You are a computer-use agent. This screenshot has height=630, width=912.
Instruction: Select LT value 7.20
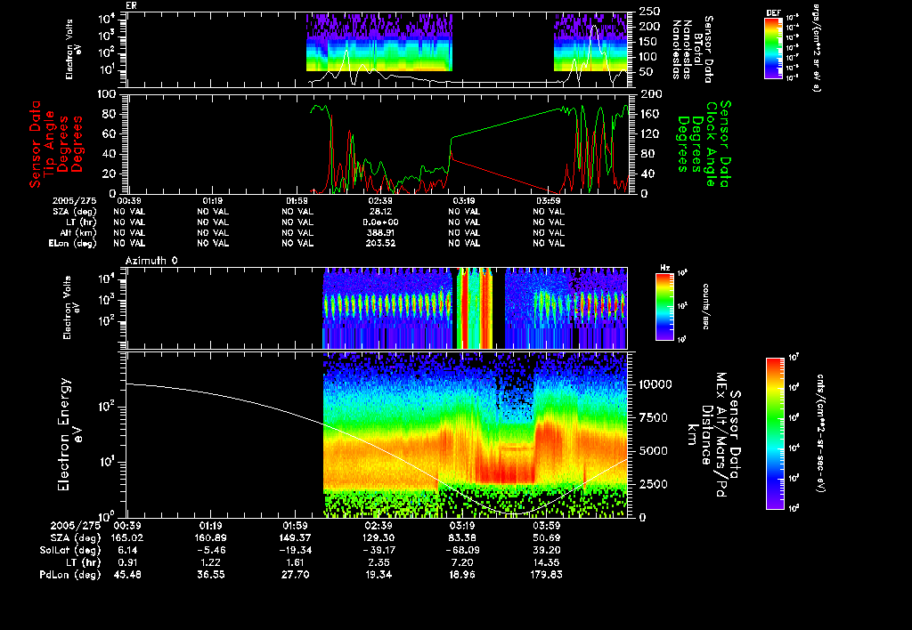[x=462, y=562]
